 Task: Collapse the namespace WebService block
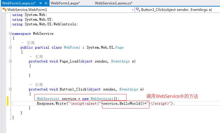[10, 34]
